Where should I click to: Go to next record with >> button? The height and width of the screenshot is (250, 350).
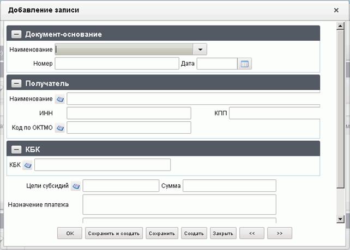pos(280,233)
